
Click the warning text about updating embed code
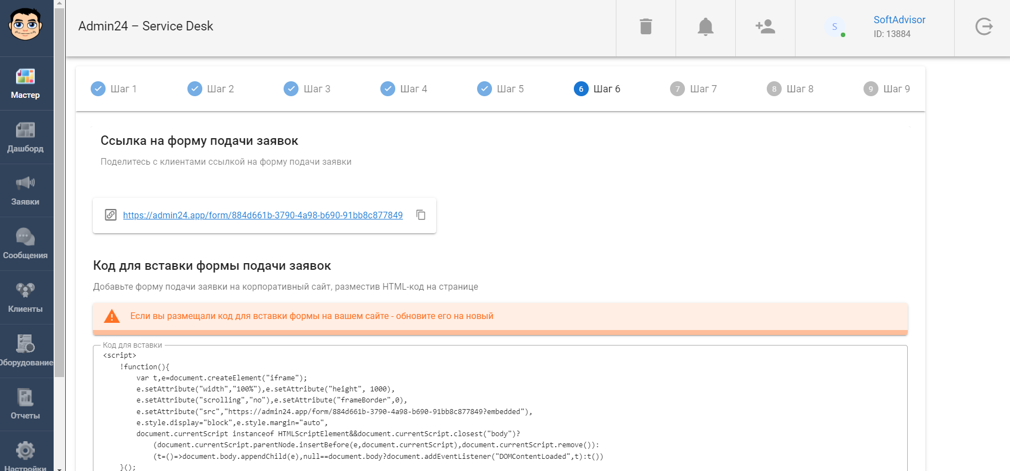click(x=312, y=316)
